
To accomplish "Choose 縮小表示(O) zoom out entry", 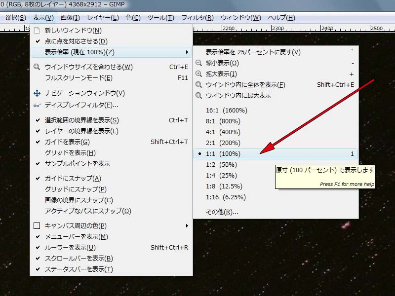I will 276,63.
